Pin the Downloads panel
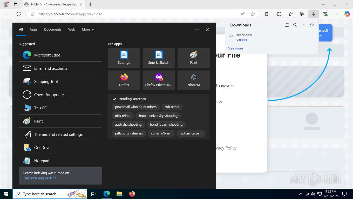This screenshot has height=199, width=353. point(312,25)
